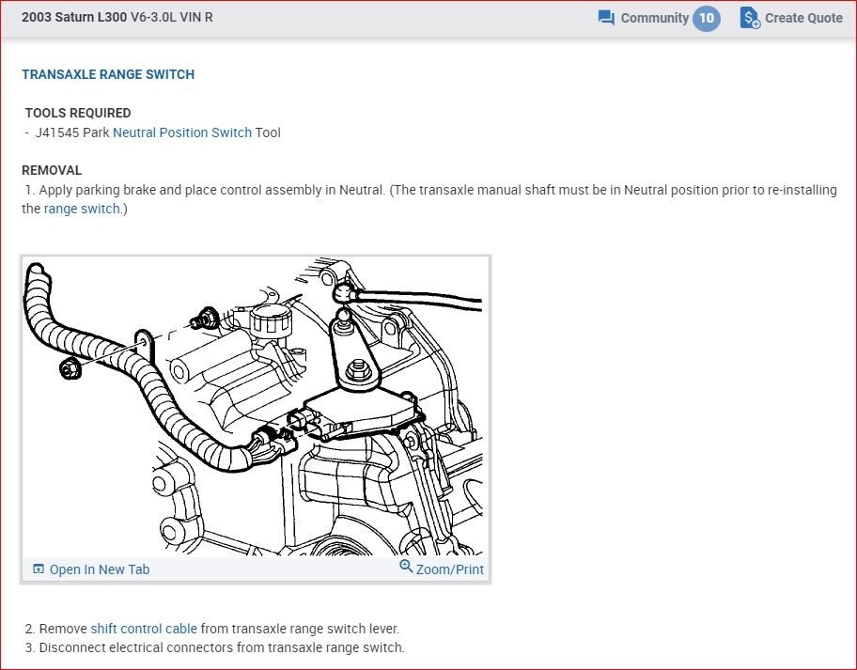857x670 pixels.
Task: Click the TRANSAXLE RANGE SWITCH heading
Action: pos(108,74)
